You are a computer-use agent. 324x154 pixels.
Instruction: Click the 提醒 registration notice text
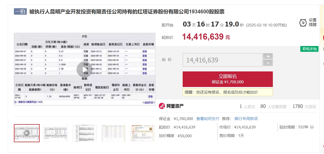[x=221, y=92]
